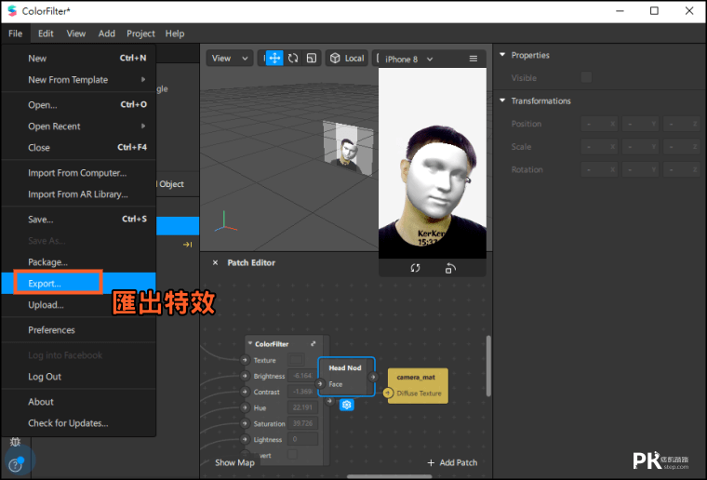The image size is (707, 480).
Task: Click the ColorFilter Texture swatch box
Action: click(296, 360)
